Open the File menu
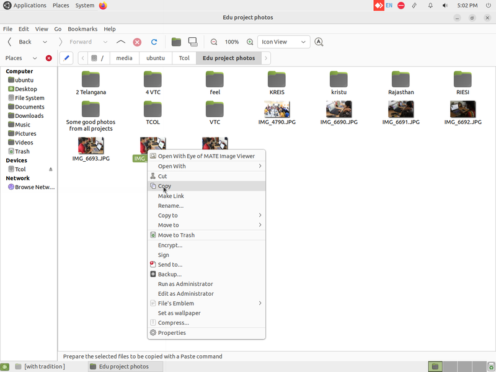 [7, 29]
